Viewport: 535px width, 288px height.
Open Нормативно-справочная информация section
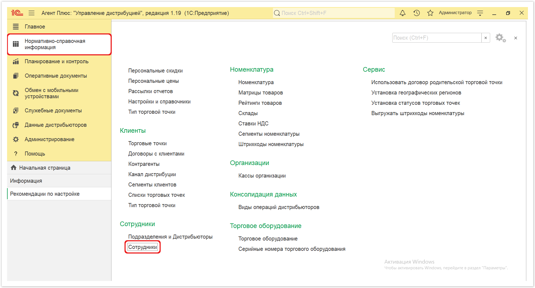coord(59,44)
